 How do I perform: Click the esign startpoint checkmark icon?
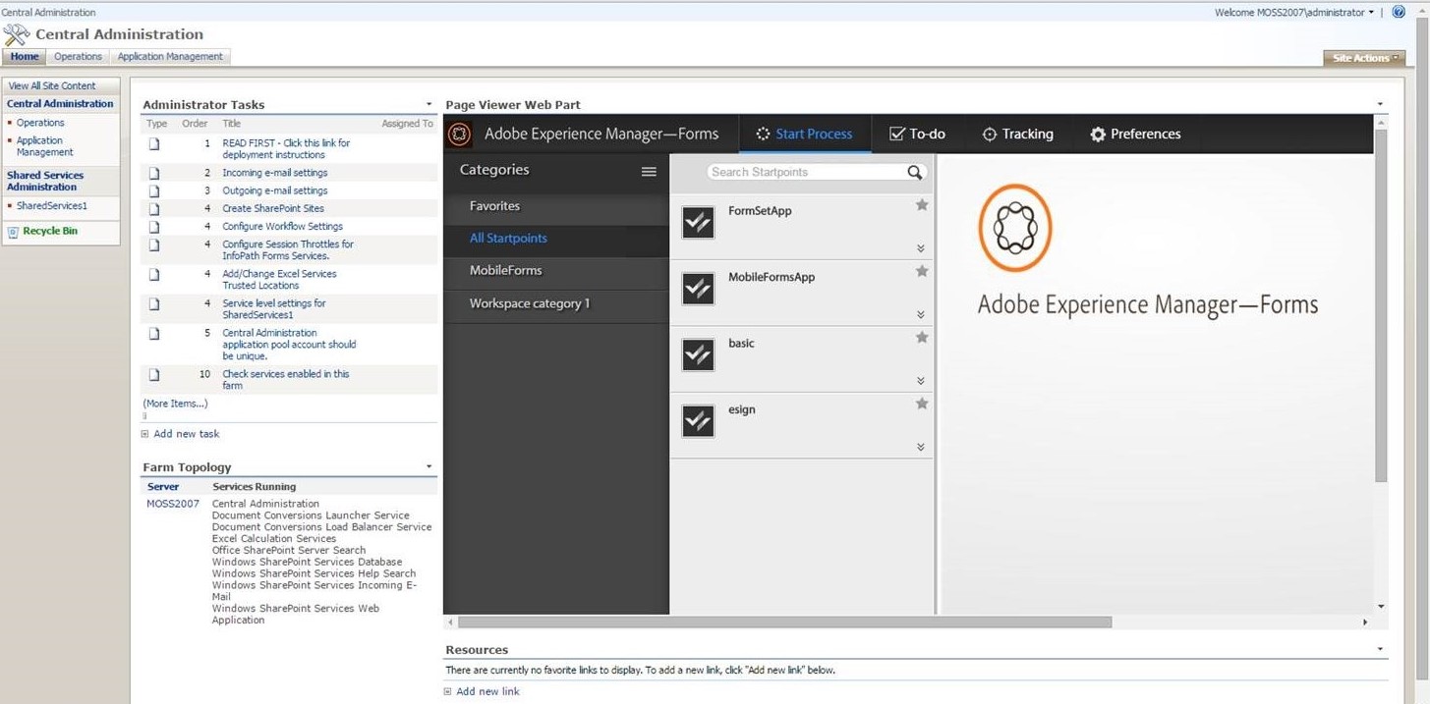698,421
